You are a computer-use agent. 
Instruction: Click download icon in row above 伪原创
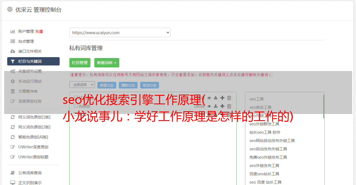coord(216,98)
